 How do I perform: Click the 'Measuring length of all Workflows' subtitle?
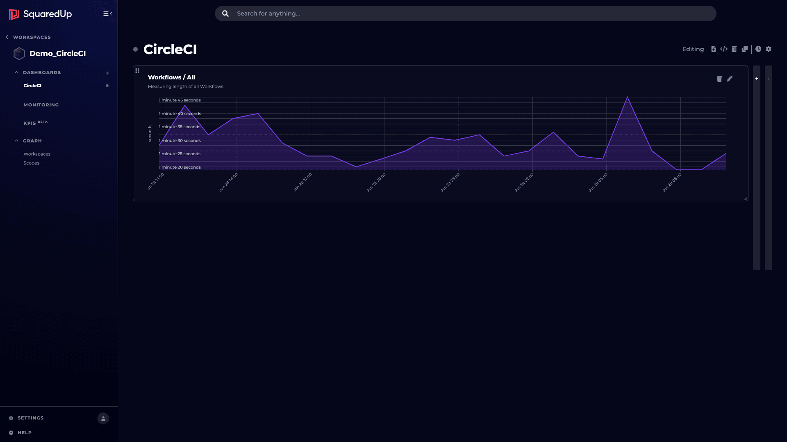pos(186,86)
